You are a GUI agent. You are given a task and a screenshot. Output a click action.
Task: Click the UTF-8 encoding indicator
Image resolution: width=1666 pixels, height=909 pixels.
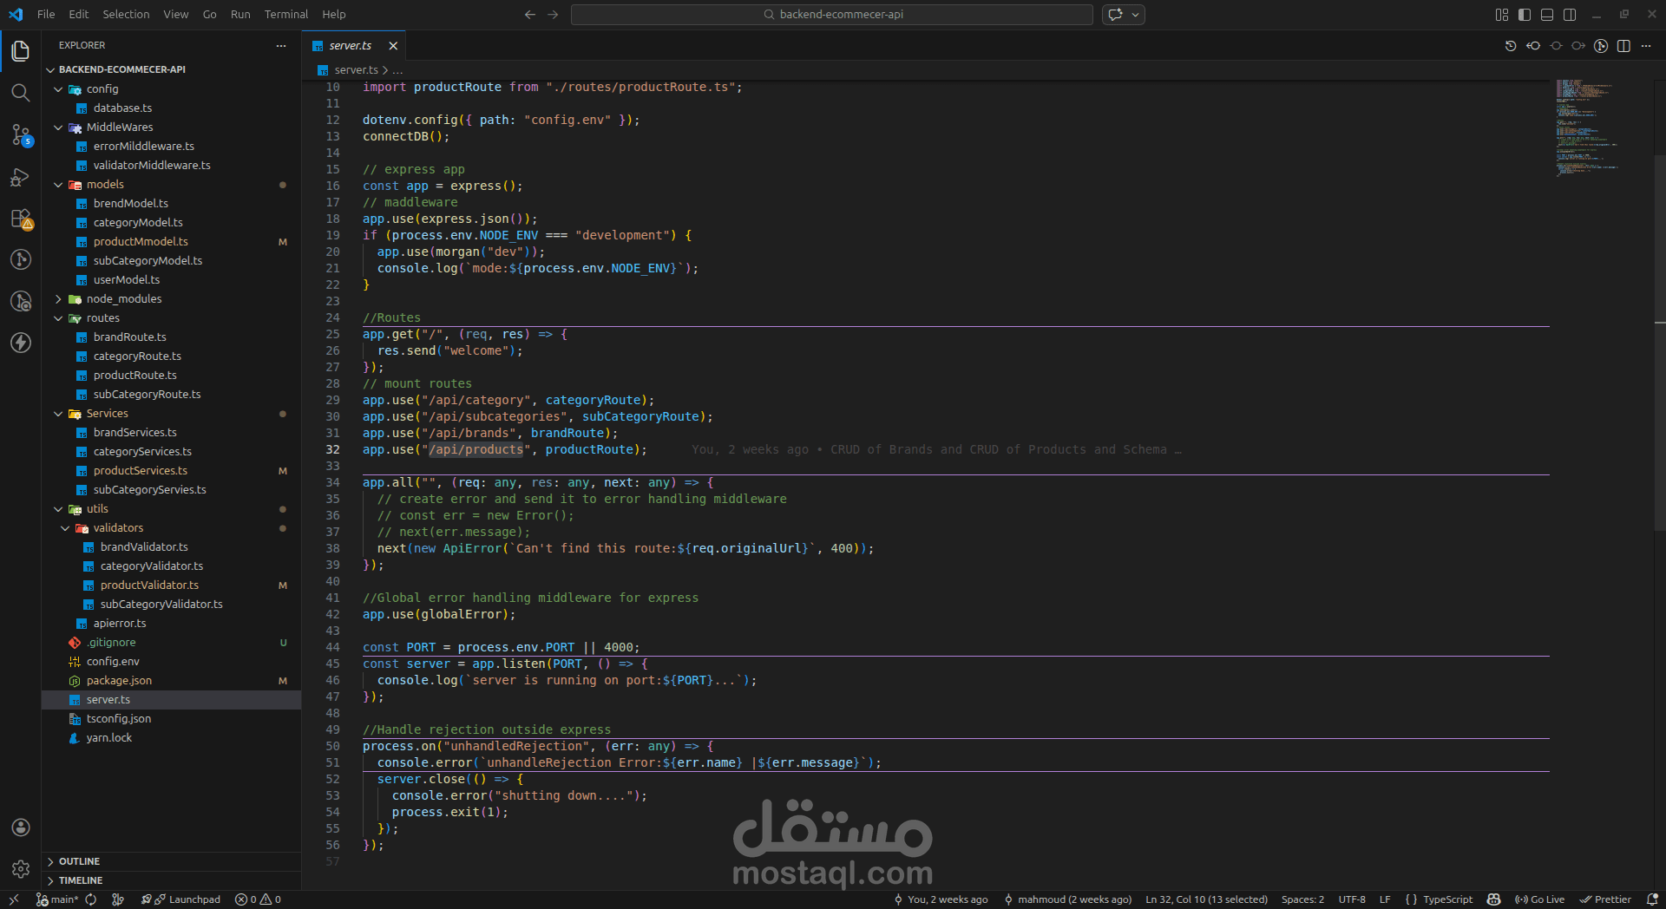[1352, 899]
